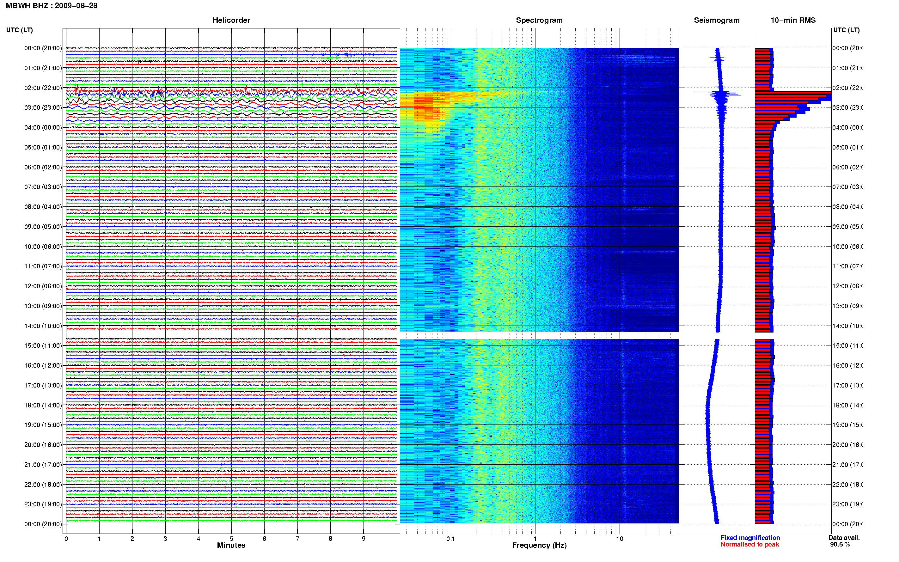Click the left 02:00 (22:00) time label
899x562 pixels.
click(x=43, y=88)
